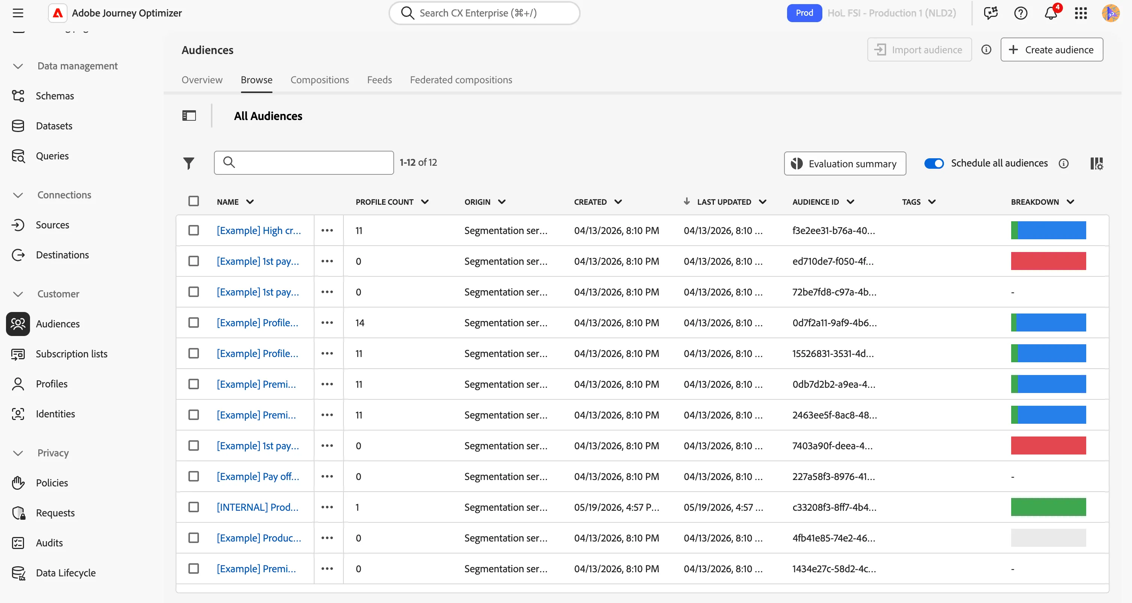Open the [Example] Pay off... audience link

click(258, 477)
